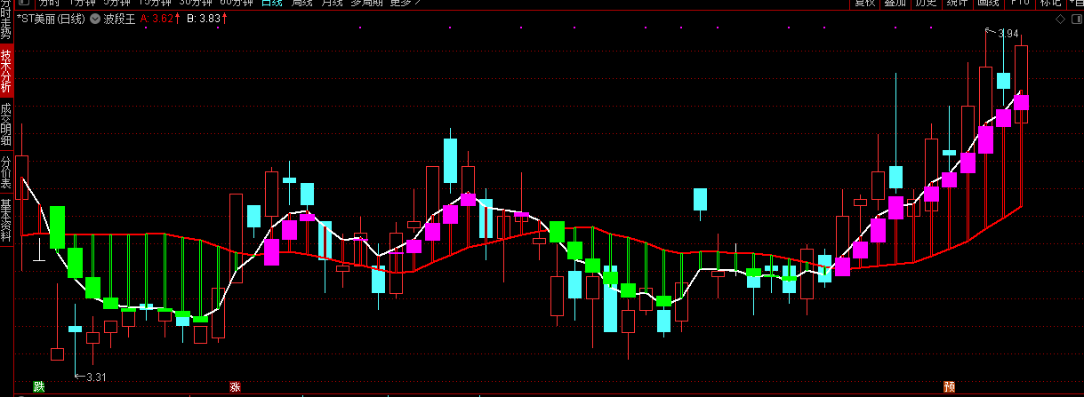Open the 统计 statistics button
The width and height of the screenshot is (1084, 397).
click(957, 3)
